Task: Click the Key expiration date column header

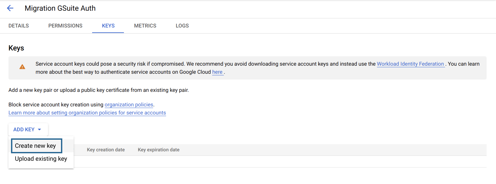Action: (x=158, y=150)
